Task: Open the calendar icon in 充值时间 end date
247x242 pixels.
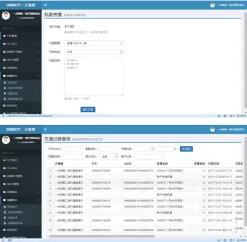Action: coord(175,149)
